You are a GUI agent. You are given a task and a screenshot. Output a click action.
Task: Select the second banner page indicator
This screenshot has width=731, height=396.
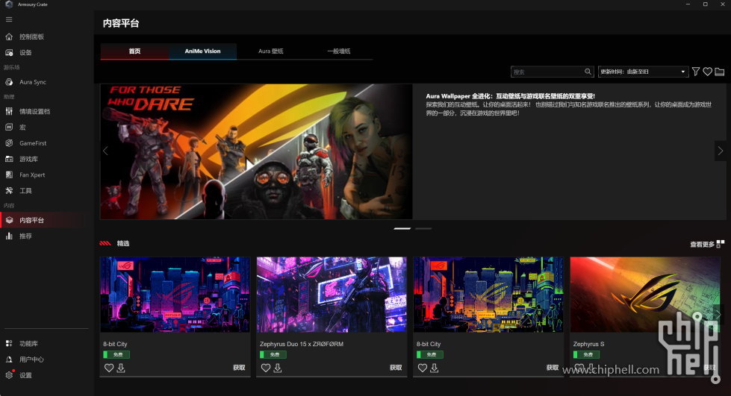(423, 229)
